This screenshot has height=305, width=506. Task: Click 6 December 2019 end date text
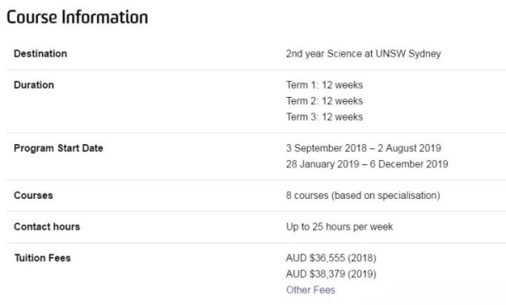click(409, 163)
